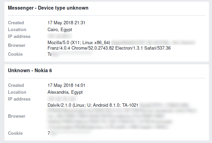Select the '17 May 2018 14:01' created date
Screen dimensions: 212x143
click(x=66, y=86)
